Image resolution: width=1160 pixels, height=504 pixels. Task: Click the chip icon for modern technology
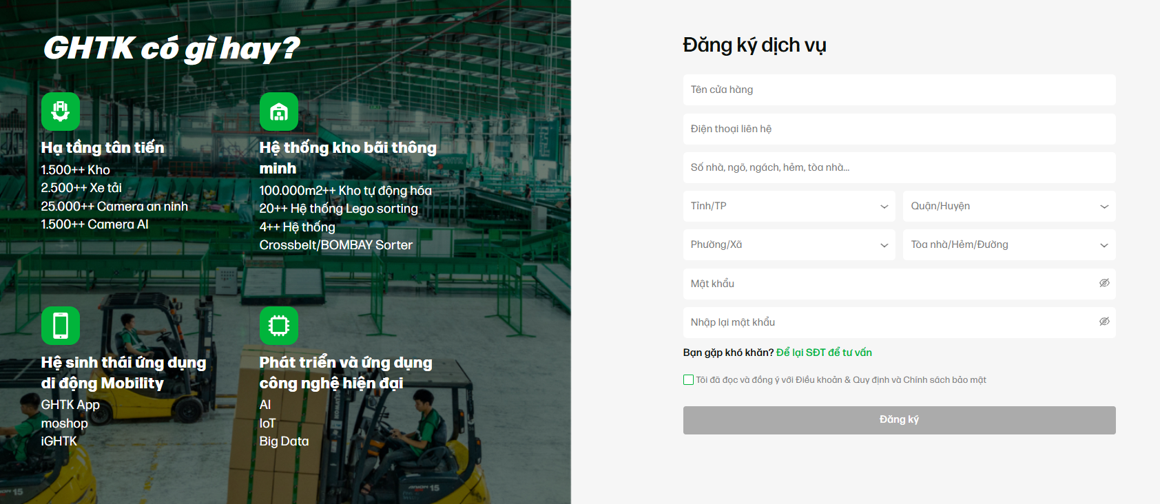click(x=279, y=326)
